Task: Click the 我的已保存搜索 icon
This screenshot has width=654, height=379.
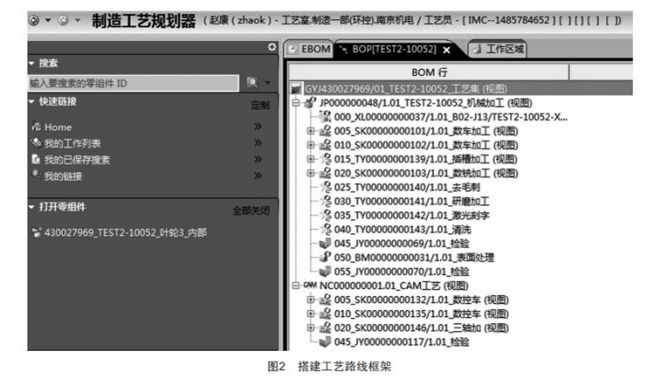Action: pyautogui.click(x=37, y=159)
